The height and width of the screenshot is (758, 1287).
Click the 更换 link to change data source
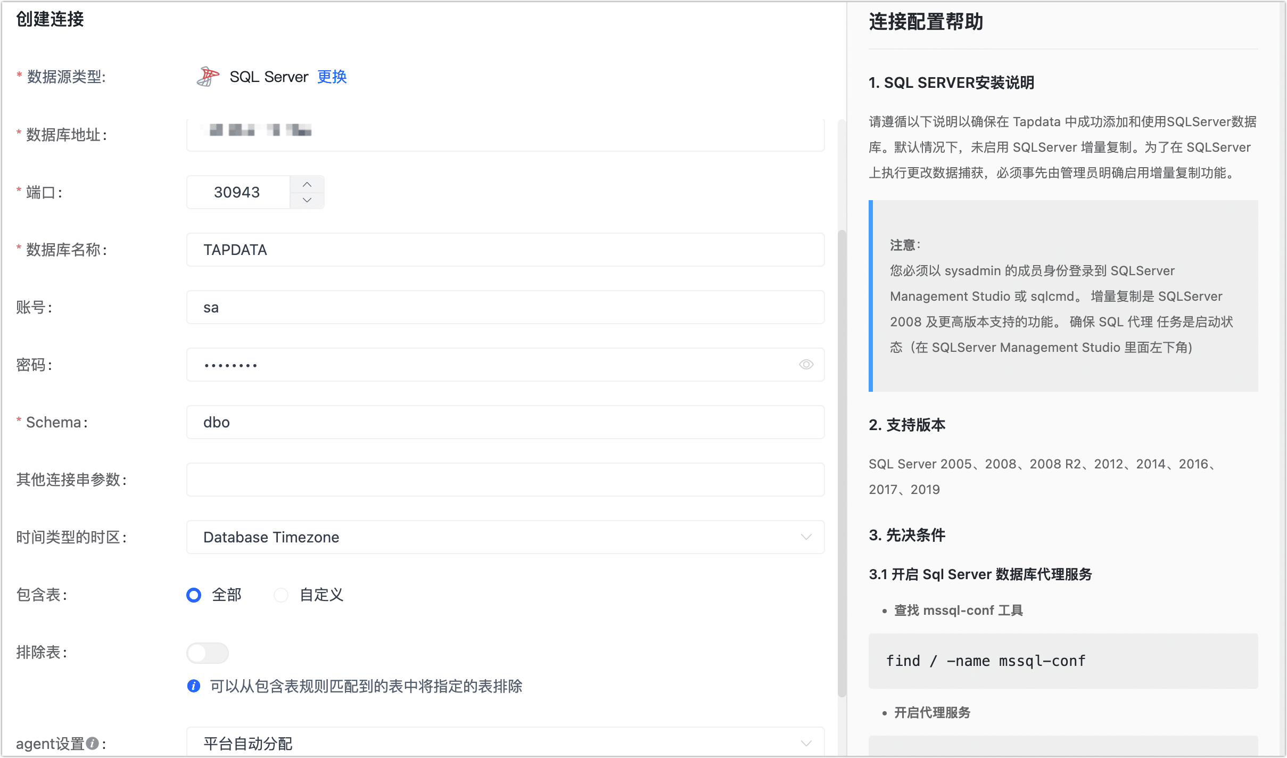[332, 77]
